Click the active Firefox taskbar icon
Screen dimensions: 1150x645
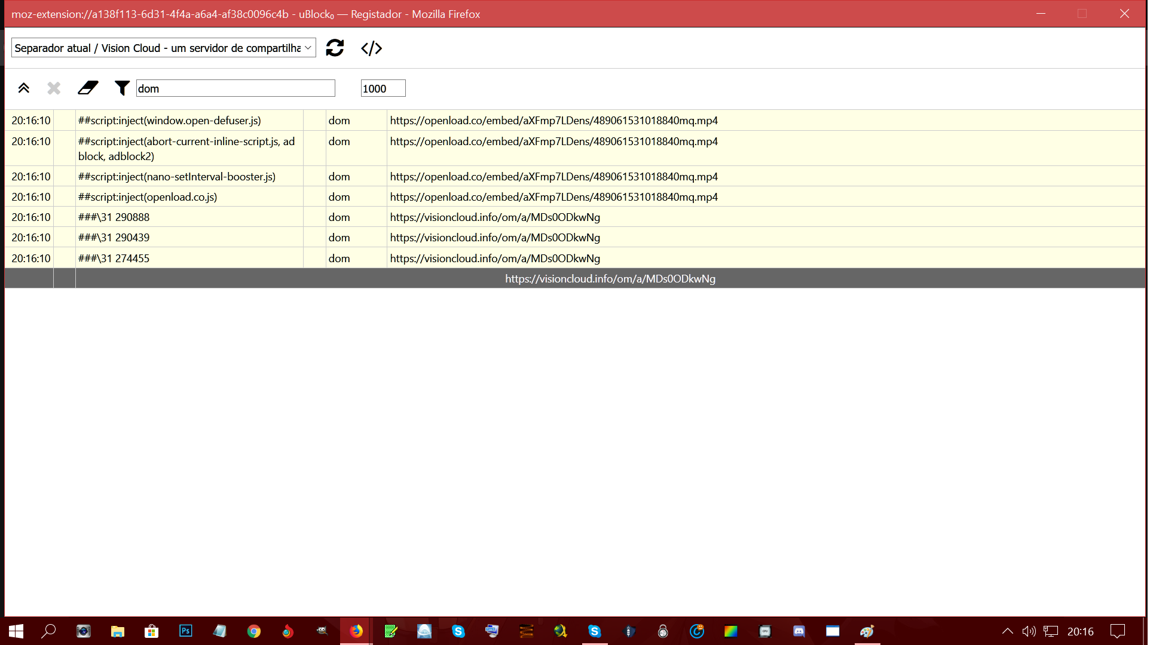pos(357,631)
